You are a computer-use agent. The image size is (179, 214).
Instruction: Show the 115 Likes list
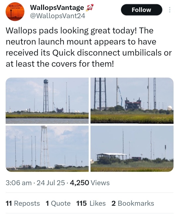(91, 203)
